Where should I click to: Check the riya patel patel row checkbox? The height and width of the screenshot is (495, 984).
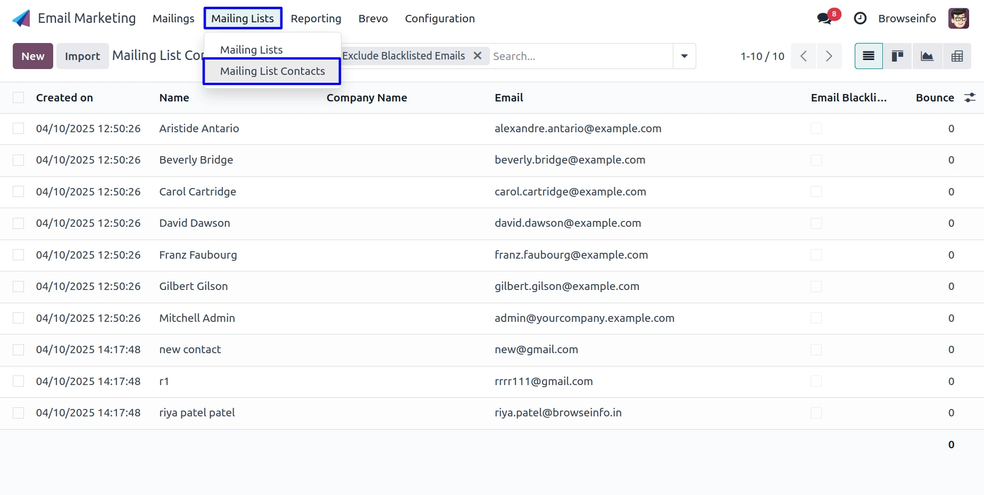(x=19, y=413)
